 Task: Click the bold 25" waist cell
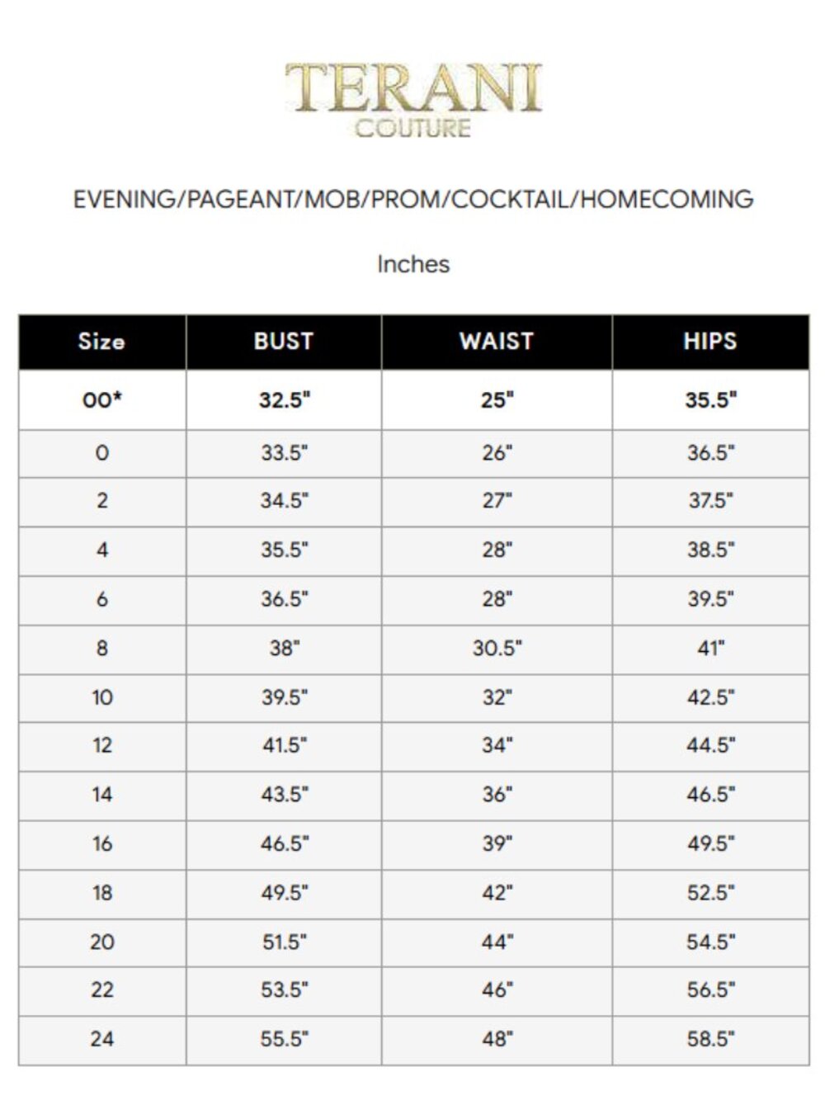pyautogui.click(x=497, y=400)
